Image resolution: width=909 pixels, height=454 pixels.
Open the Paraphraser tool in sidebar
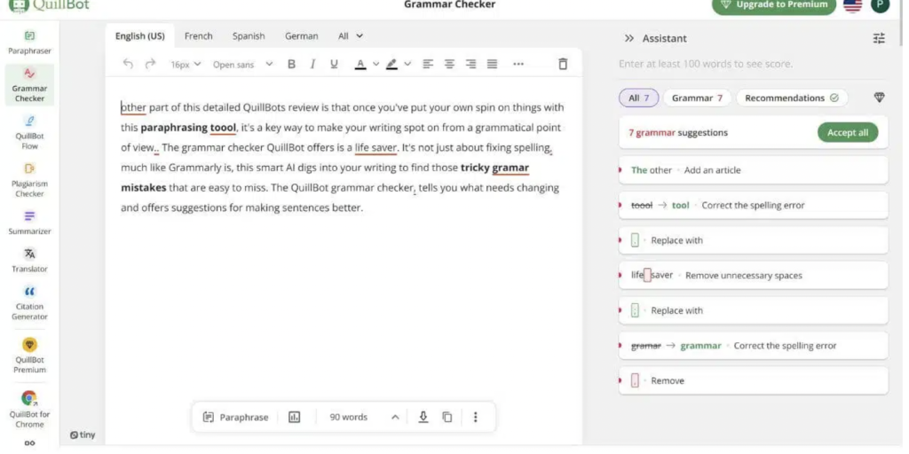coord(29,43)
